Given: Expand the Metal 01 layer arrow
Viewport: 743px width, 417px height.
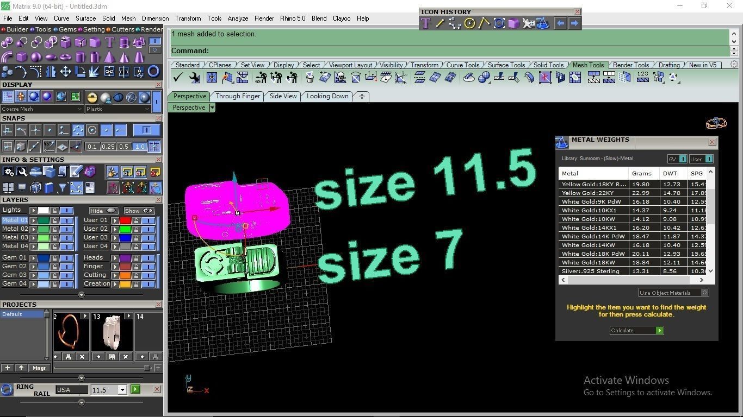Looking at the screenshot, I should pyautogui.click(x=34, y=220).
